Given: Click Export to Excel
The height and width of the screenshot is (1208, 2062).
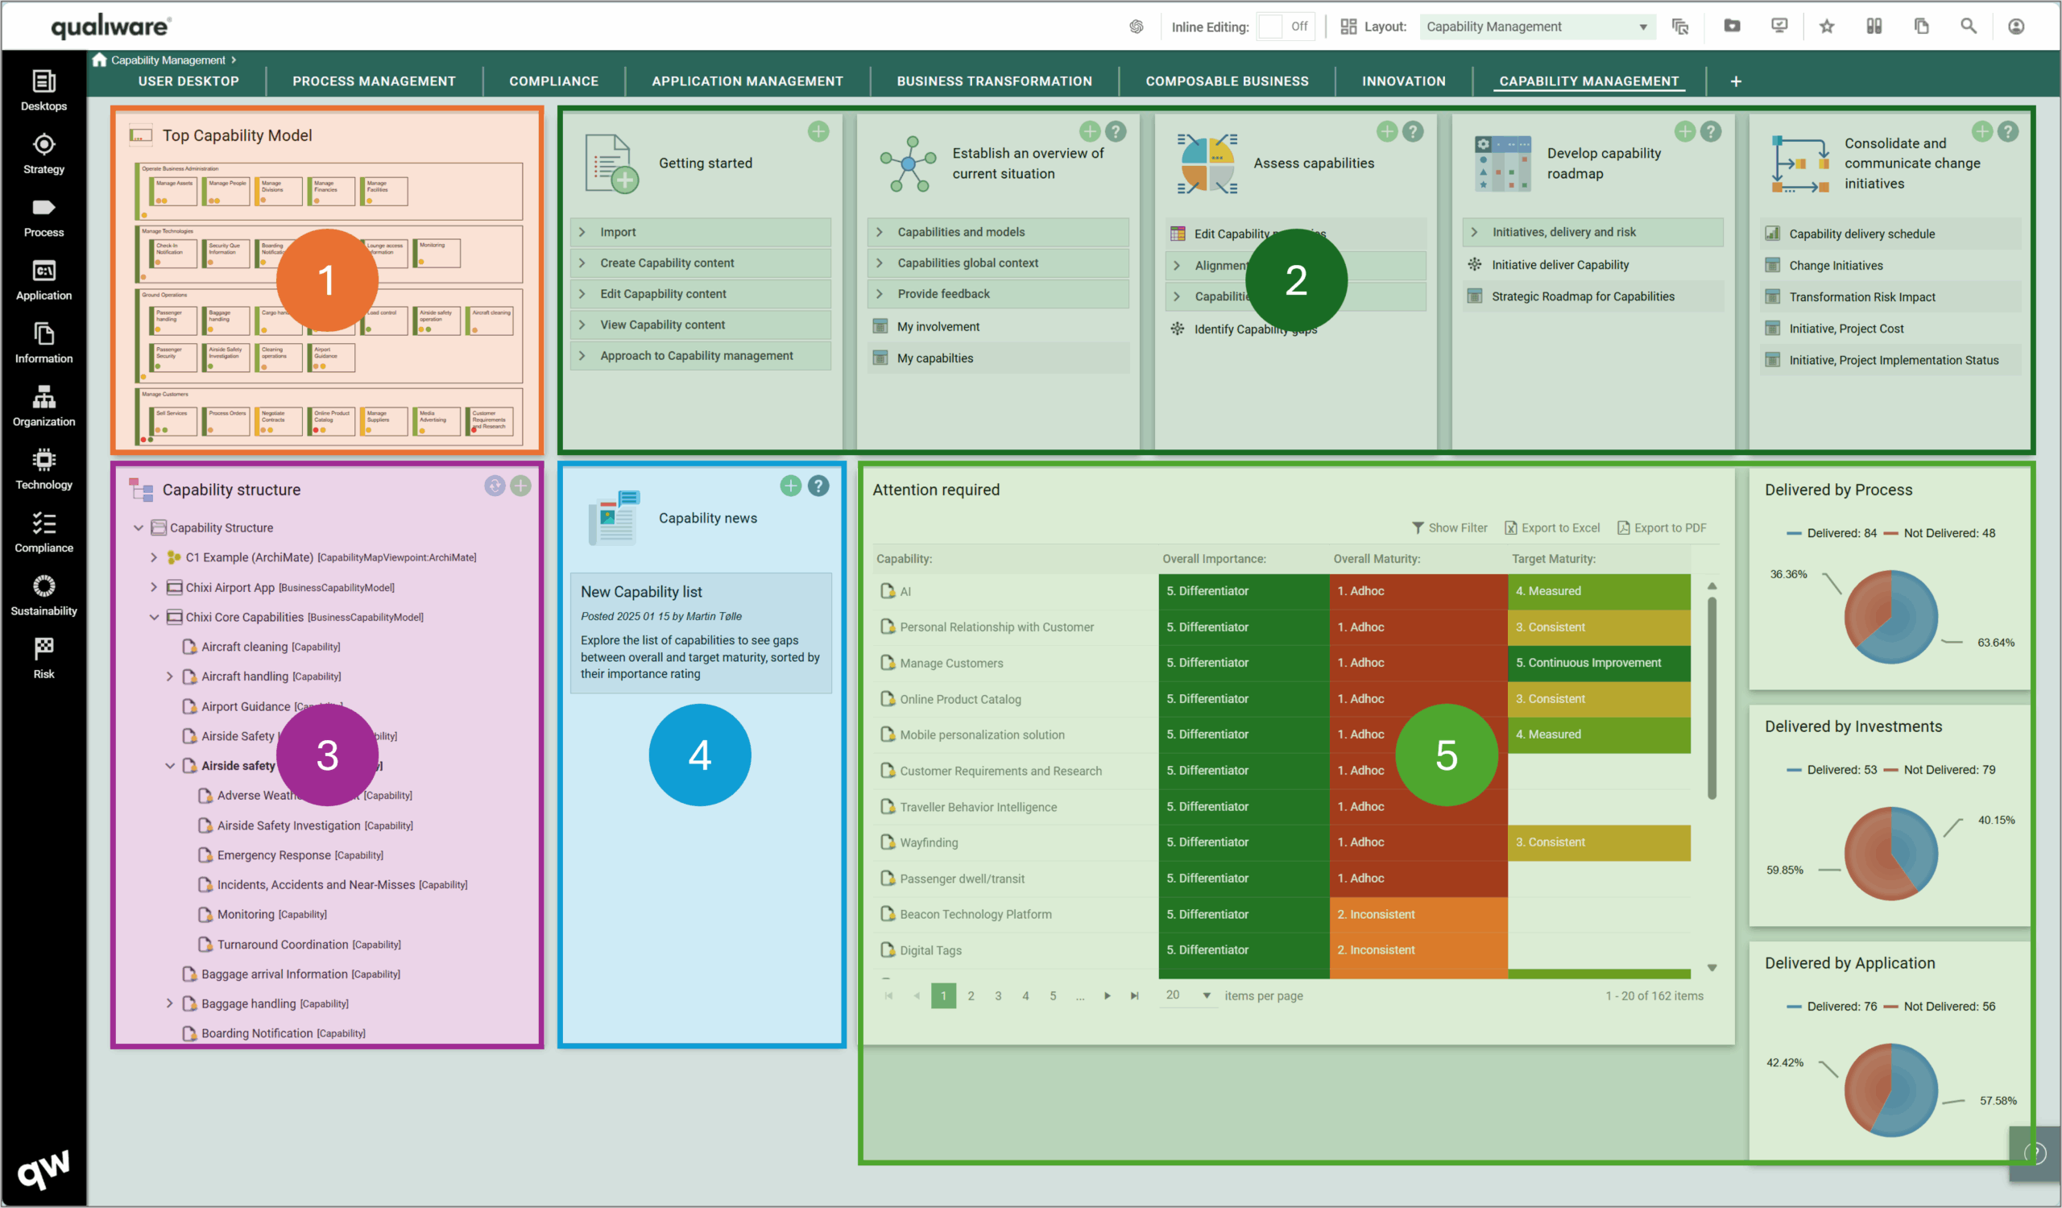Looking at the screenshot, I should tap(1552, 527).
